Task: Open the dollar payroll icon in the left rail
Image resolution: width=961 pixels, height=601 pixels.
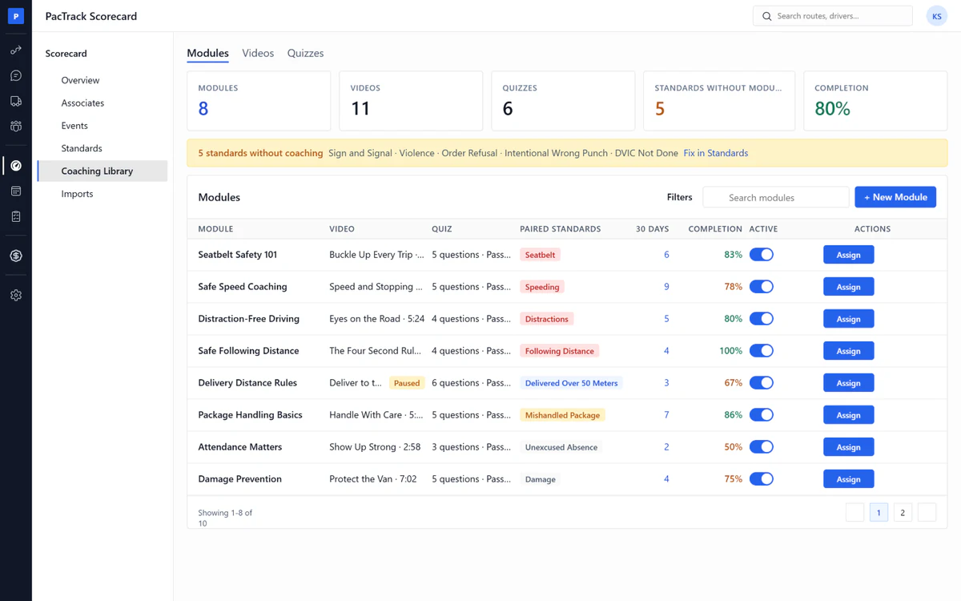Action: coord(16,256)
